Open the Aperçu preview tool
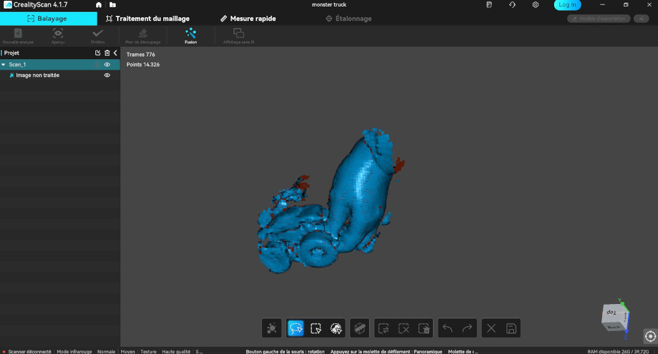The width and height of the screenshot is (658, 354). click(58, 34)
